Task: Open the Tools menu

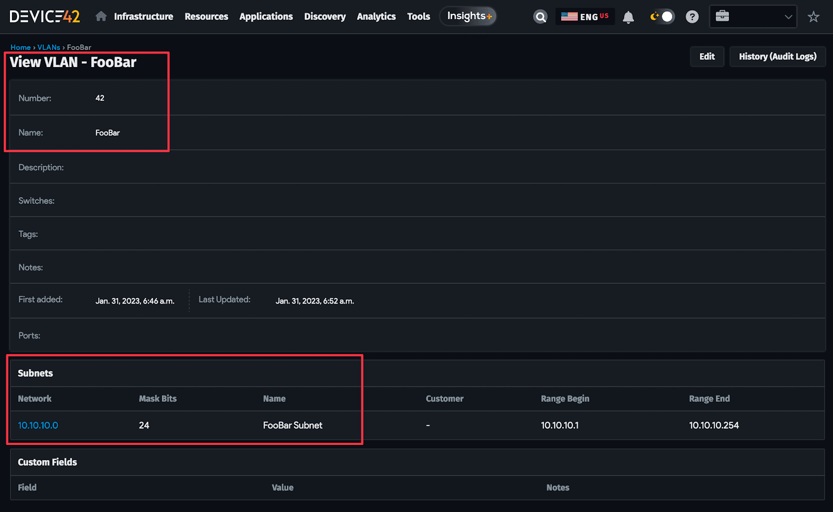Action: point(419,16)
